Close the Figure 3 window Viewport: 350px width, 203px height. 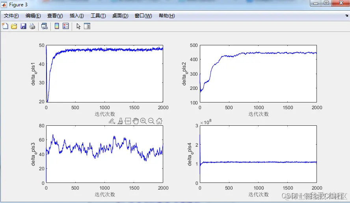(x=341, y=3)
